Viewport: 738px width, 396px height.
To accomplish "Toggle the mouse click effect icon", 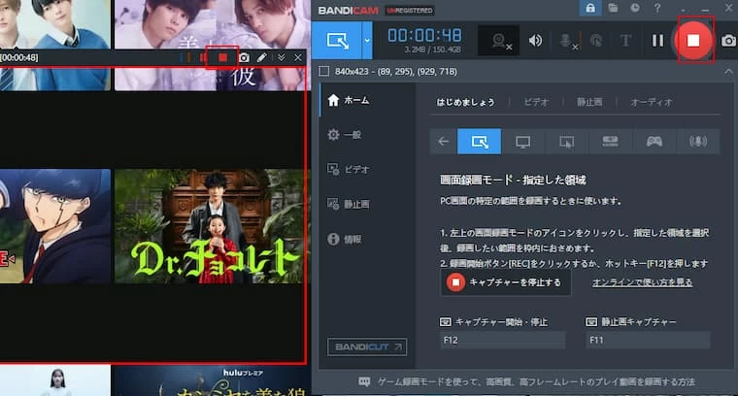I will click(596, 41).
